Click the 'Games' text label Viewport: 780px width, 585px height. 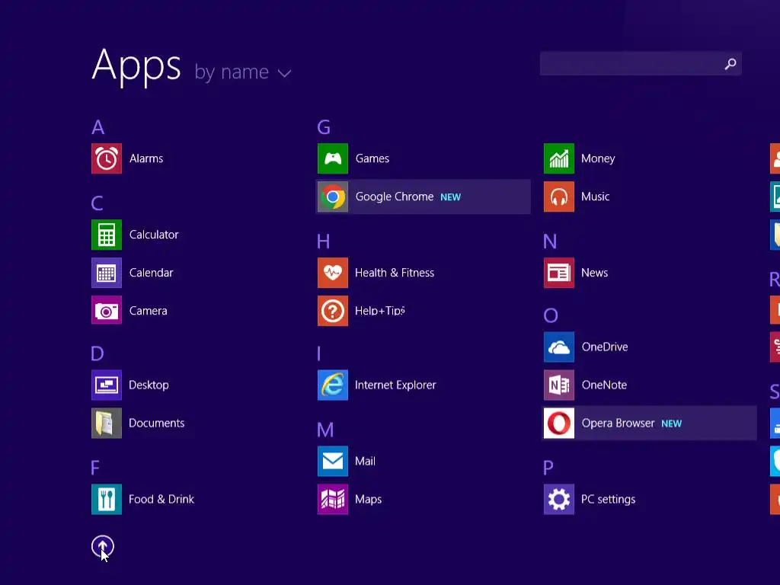click(372, 158)
